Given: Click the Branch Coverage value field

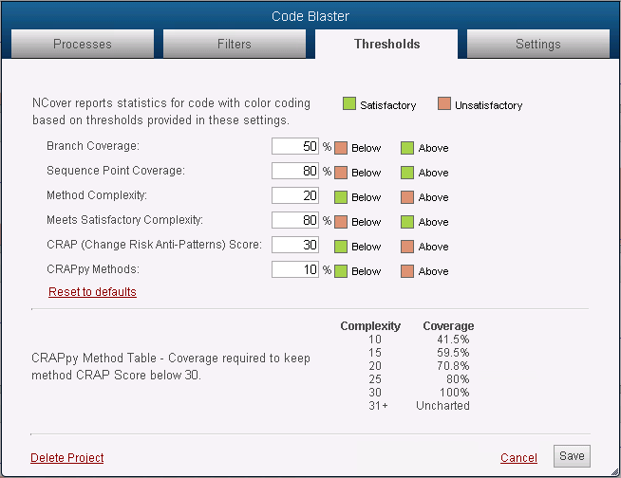Looking at the screenshot, I should [295, 146].
